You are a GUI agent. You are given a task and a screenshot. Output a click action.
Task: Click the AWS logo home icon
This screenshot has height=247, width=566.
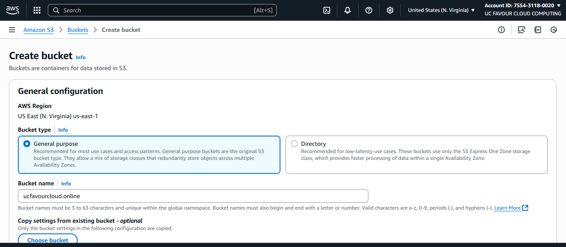coord(13,10)
